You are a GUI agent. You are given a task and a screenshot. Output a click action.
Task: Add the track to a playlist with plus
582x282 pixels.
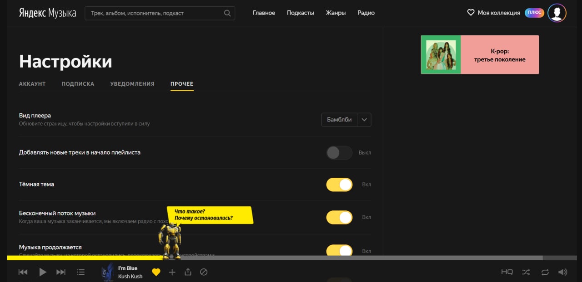(x=172, y=272)
